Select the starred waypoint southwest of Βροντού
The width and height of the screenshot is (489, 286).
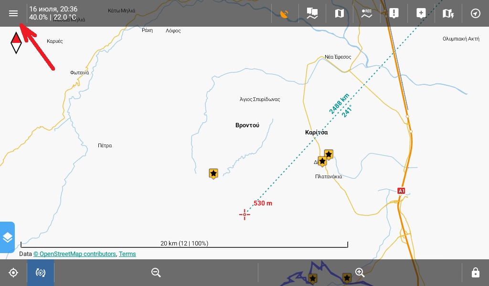point(213,173)
